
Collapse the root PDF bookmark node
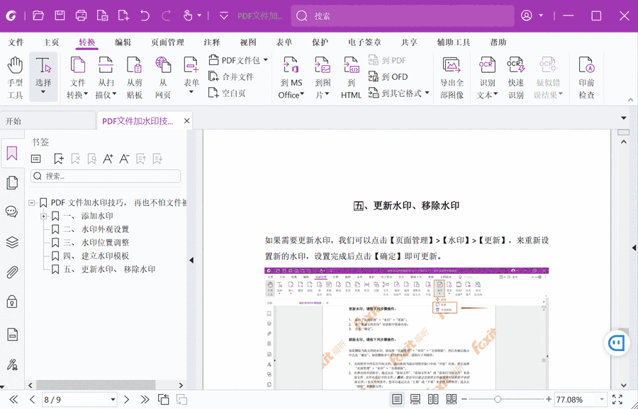(x=32, y=202)
